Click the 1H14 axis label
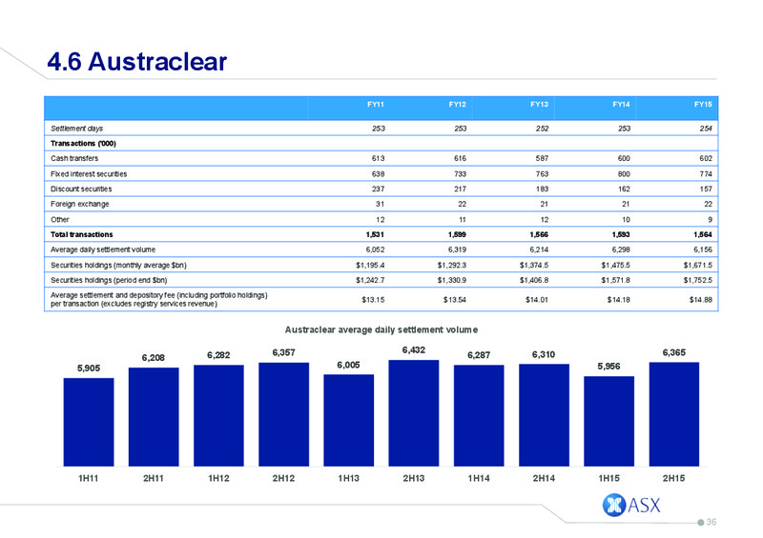Screen dimensions: 763x538 [479, 479]
